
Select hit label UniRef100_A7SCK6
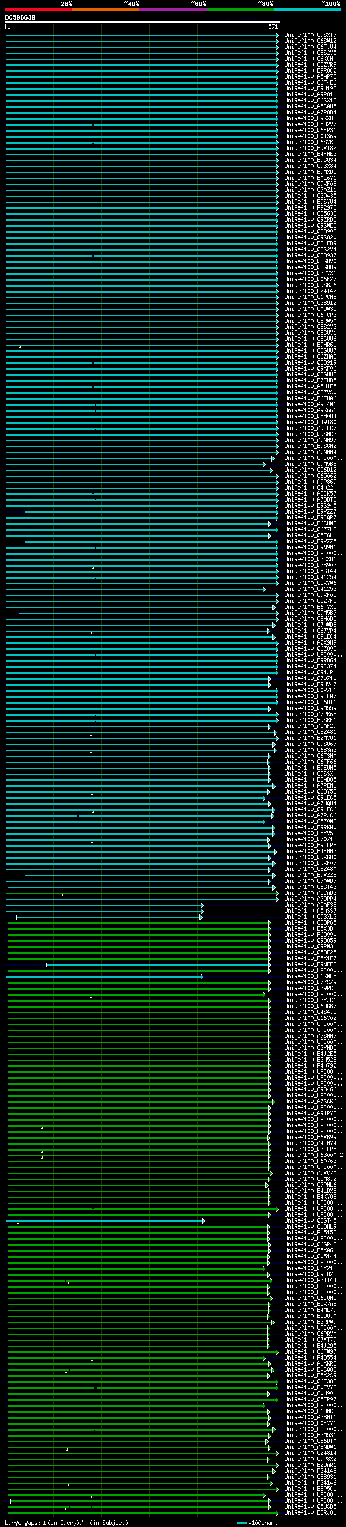pos(310,1102)
